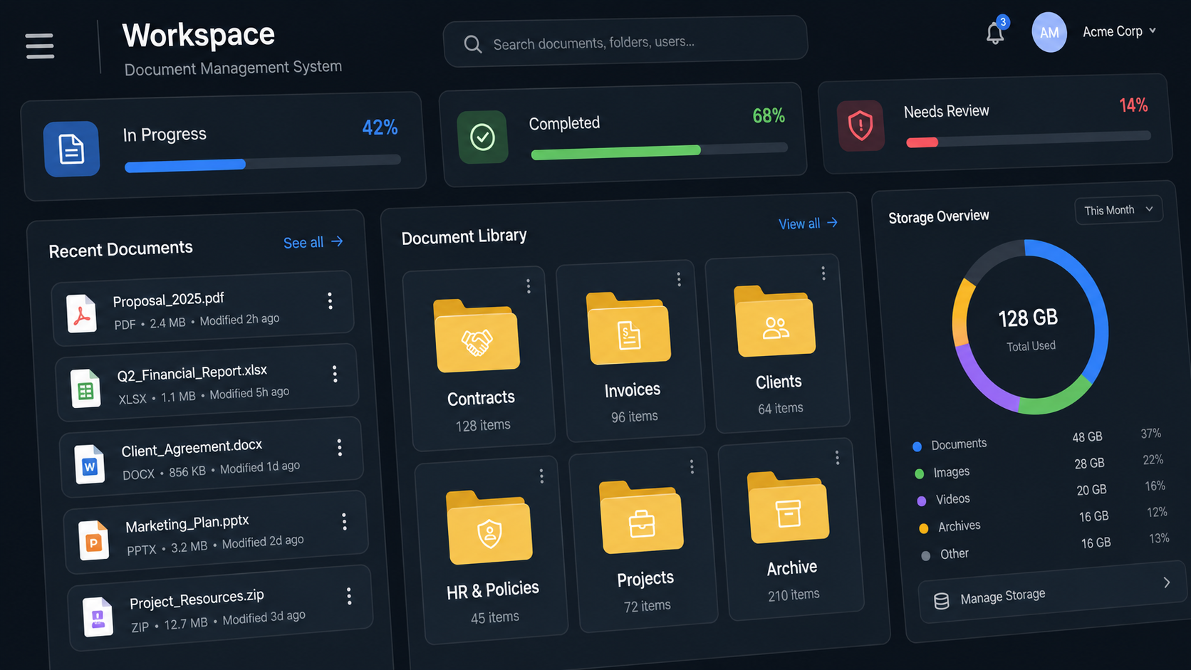Click the AM user avatar

[x=1049, y=33]
